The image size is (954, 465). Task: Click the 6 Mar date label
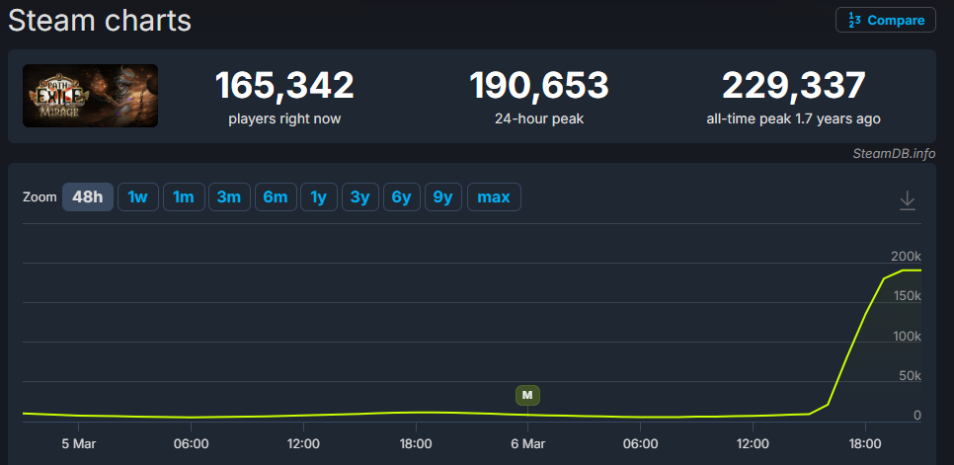527,443
